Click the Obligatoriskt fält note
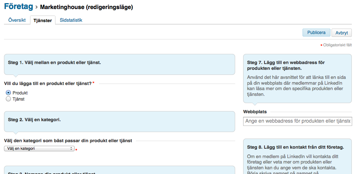Screen dimensions: 354x174 point(336,45)
